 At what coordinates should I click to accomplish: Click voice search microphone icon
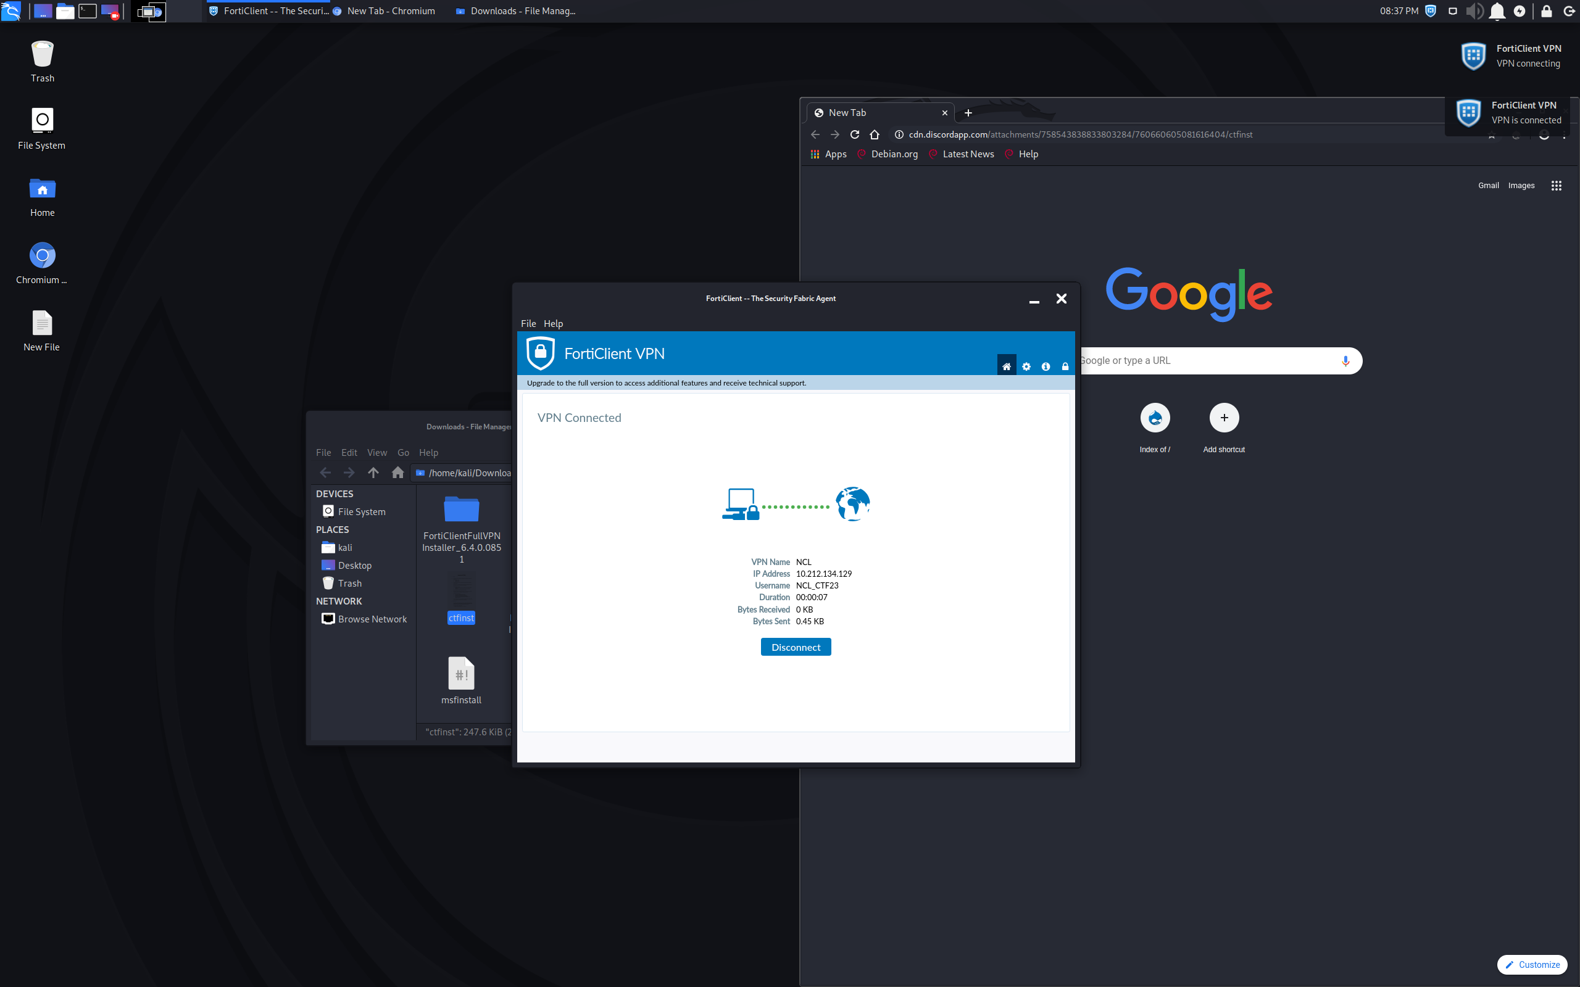tap(1345, 360)
